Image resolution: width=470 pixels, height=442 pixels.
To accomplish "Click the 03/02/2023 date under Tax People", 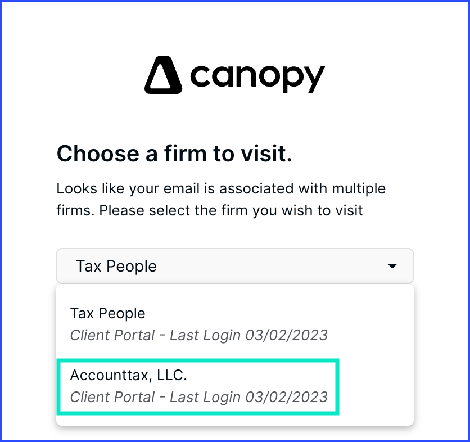I will [287, 335].
